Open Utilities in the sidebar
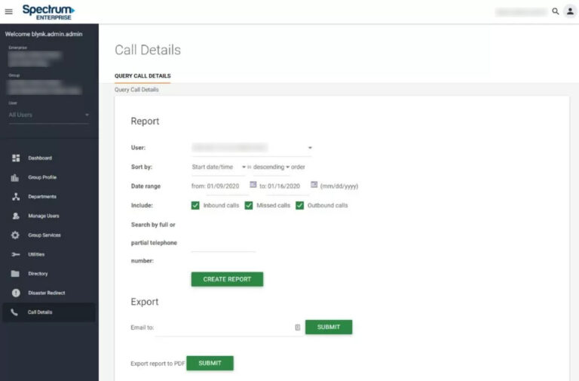The image size is (579, 381). coord(49,254)
